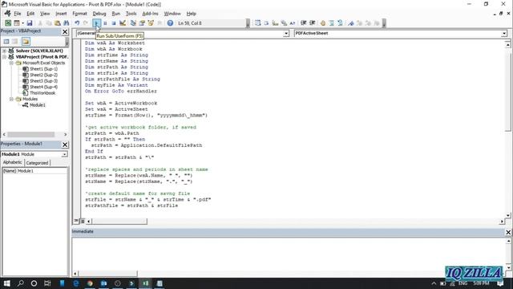This screenshot has width=513, height=289.
Task: Open Find with the binoculars icon
Action: coord(66,23)
